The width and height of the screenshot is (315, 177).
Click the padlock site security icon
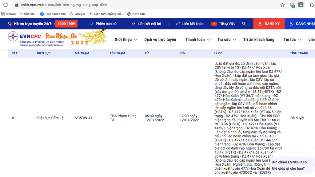(17, 5)
